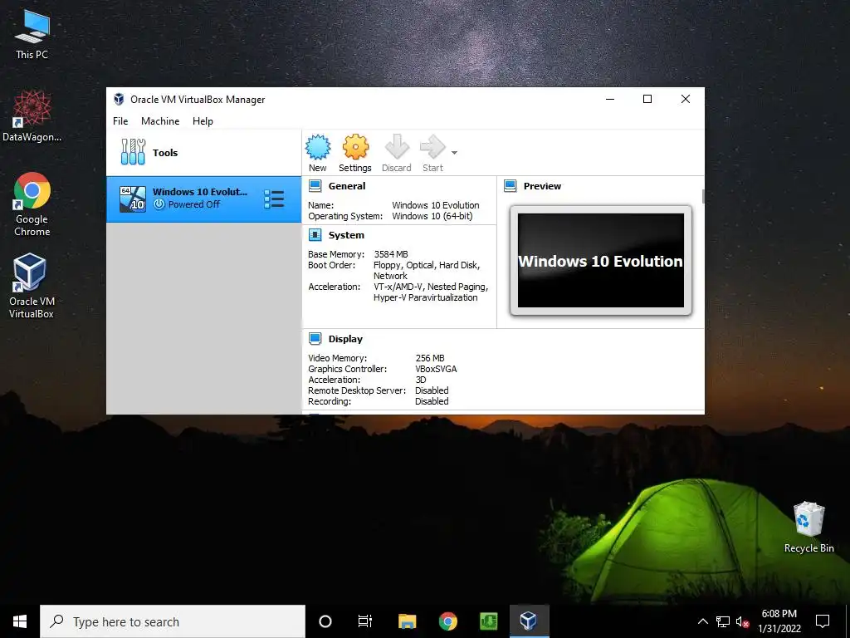
Task: Open the General section header link
Action: (347, 186)
